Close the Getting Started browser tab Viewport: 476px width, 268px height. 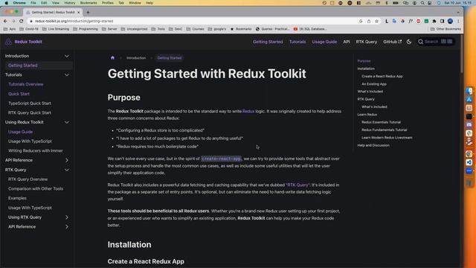click(78, 12)
